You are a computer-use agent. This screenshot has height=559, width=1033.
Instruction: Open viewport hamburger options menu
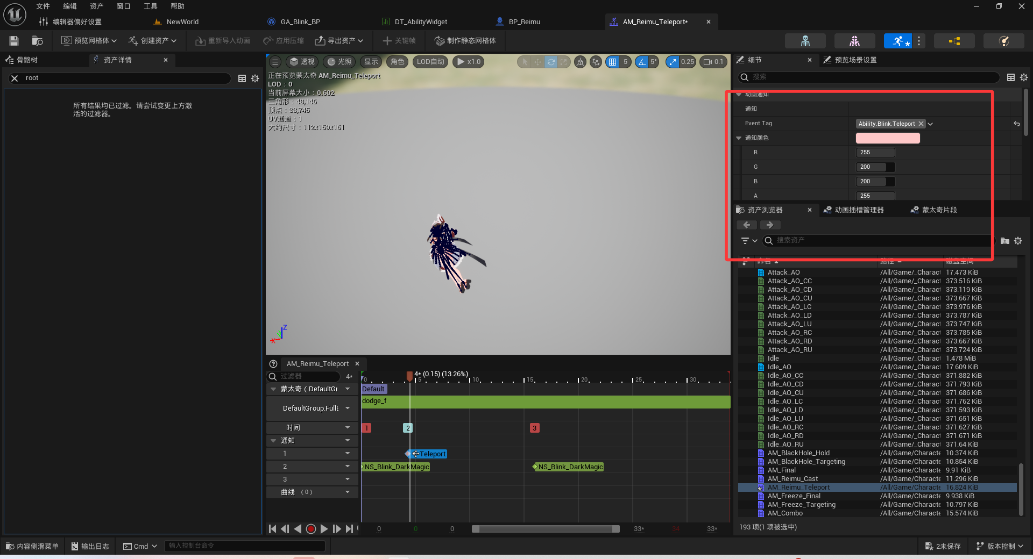click(x=275, y=62)
